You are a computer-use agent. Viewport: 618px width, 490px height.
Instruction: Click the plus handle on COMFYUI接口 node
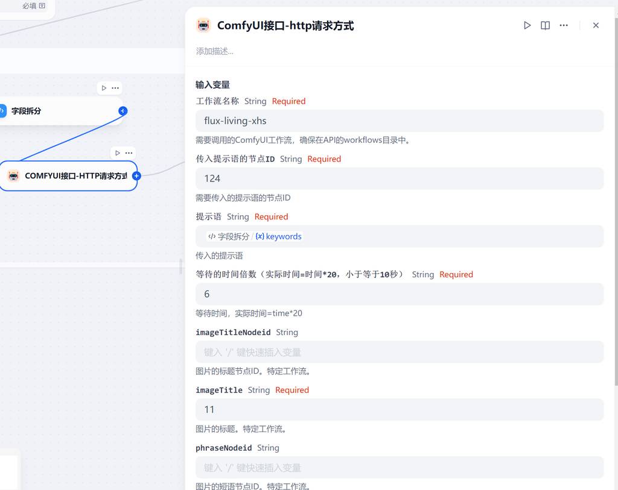point(136,176)
